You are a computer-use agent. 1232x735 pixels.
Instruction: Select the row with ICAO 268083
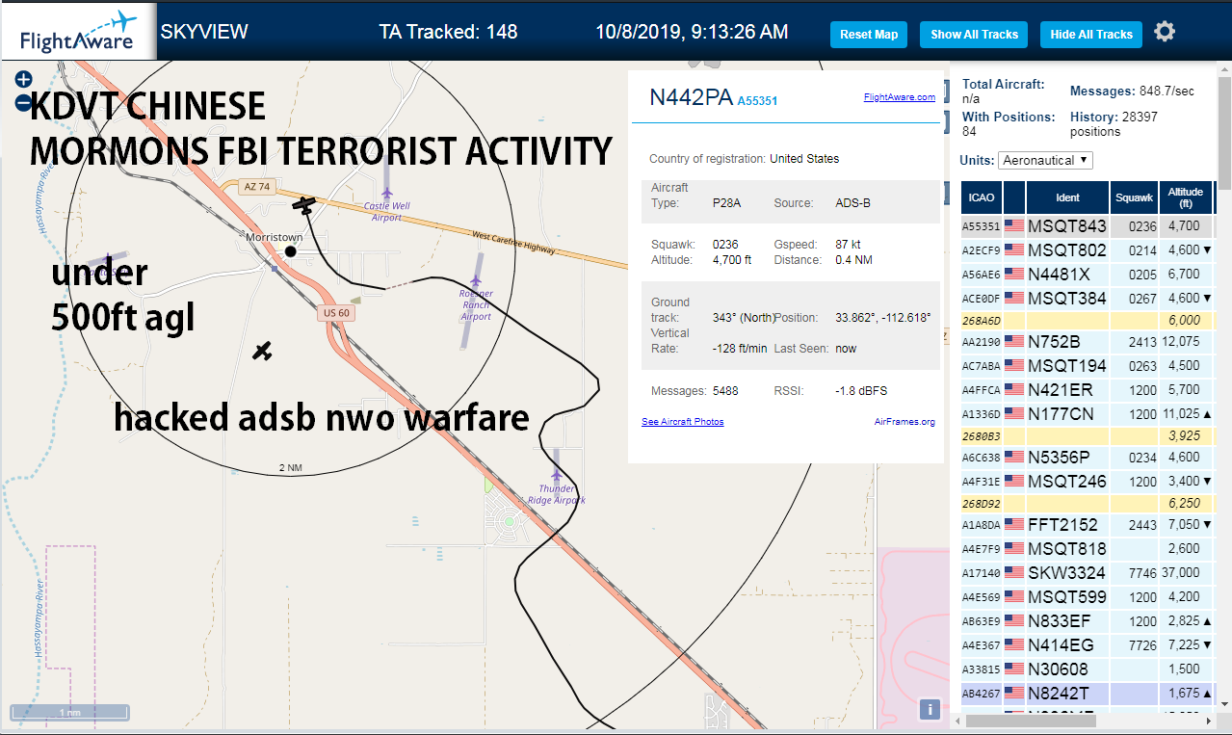tap(1088, 435)
